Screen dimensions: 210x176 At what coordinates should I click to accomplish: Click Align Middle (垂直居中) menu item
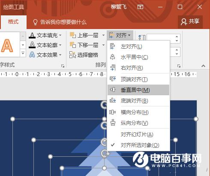tap(138, 90)
